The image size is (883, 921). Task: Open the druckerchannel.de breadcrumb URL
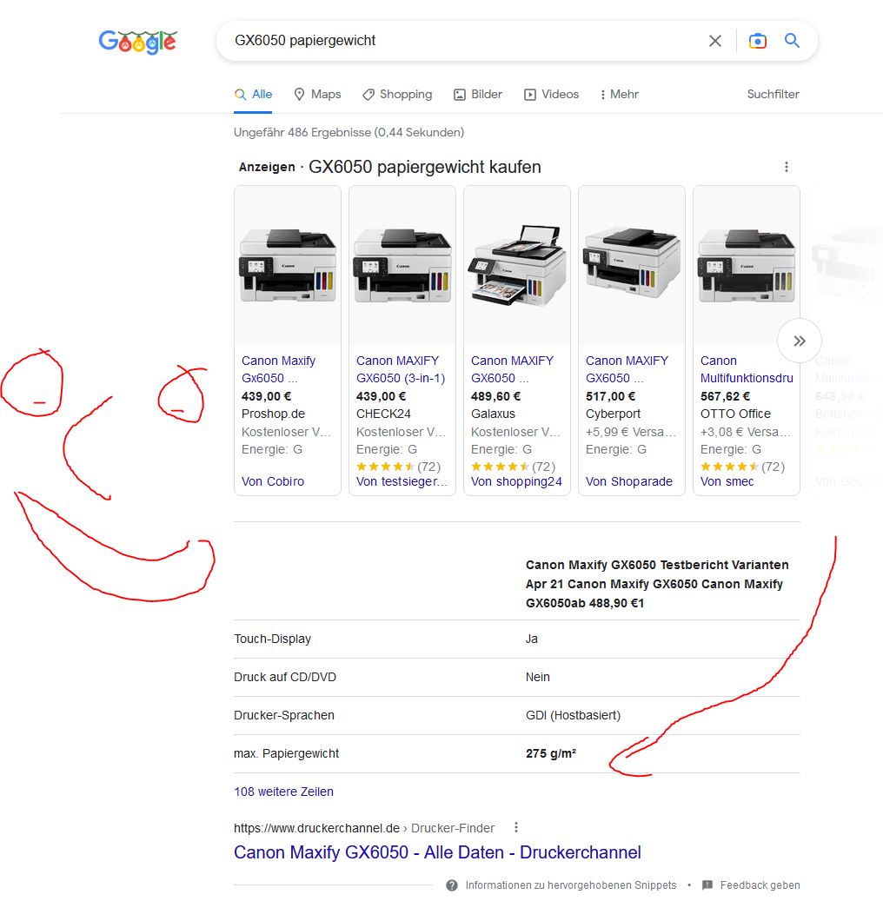click(363, 828)
